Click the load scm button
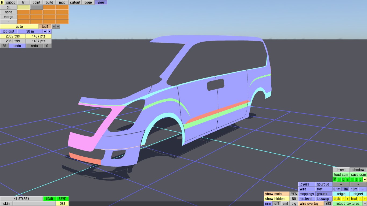The width and height of the screenshot is (367, 206). [x=341, y=175]
